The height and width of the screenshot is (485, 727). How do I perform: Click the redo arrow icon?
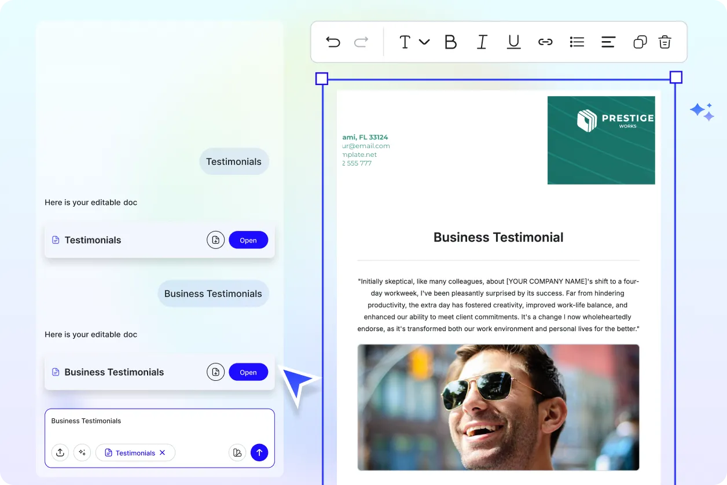(361, 42)
